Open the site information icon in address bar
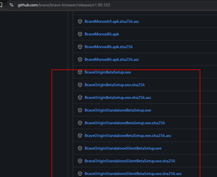 (12, 5)
